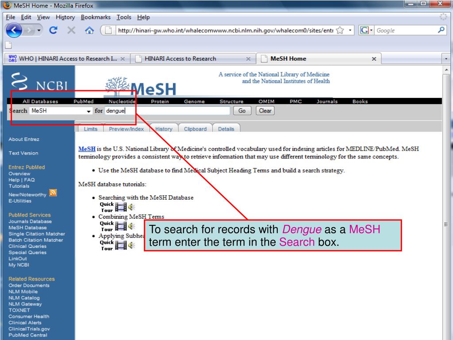Play Applying Subheadings Quick Tour film icon

tap(121, 245)
